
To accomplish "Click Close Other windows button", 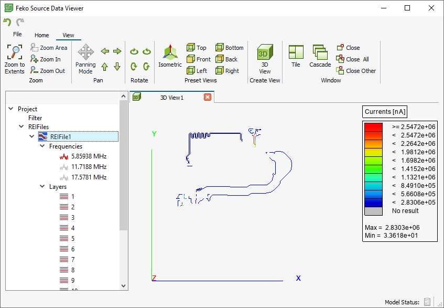I will tap(356, 71).
